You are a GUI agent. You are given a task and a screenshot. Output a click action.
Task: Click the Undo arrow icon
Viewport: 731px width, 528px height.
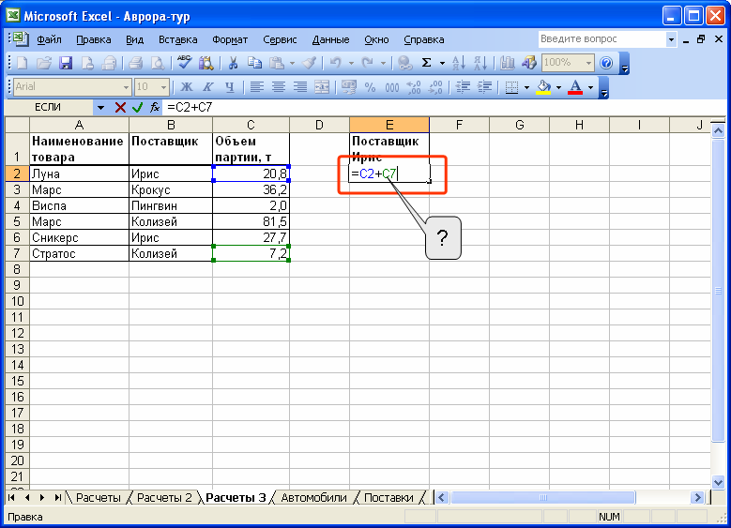(x=335, y=63)
